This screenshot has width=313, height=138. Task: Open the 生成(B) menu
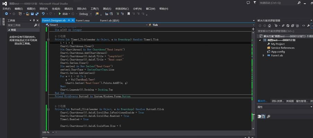56,9
